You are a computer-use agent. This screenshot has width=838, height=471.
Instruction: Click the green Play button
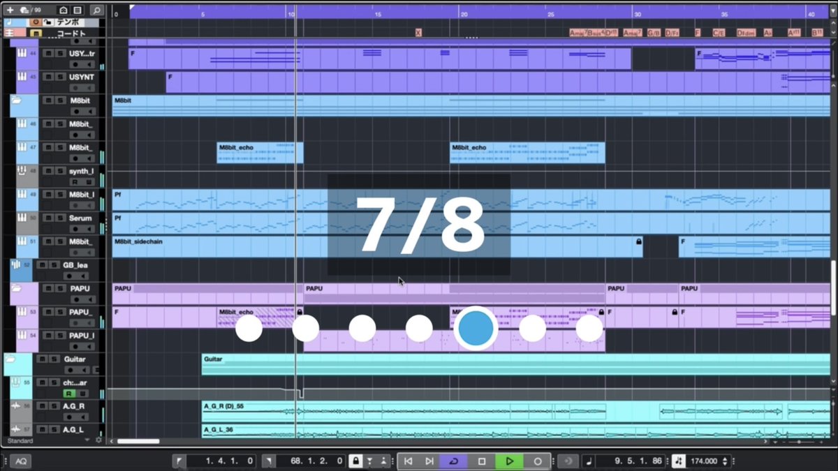pos(510,461)
